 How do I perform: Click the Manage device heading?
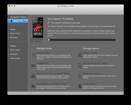click(91, 48)
